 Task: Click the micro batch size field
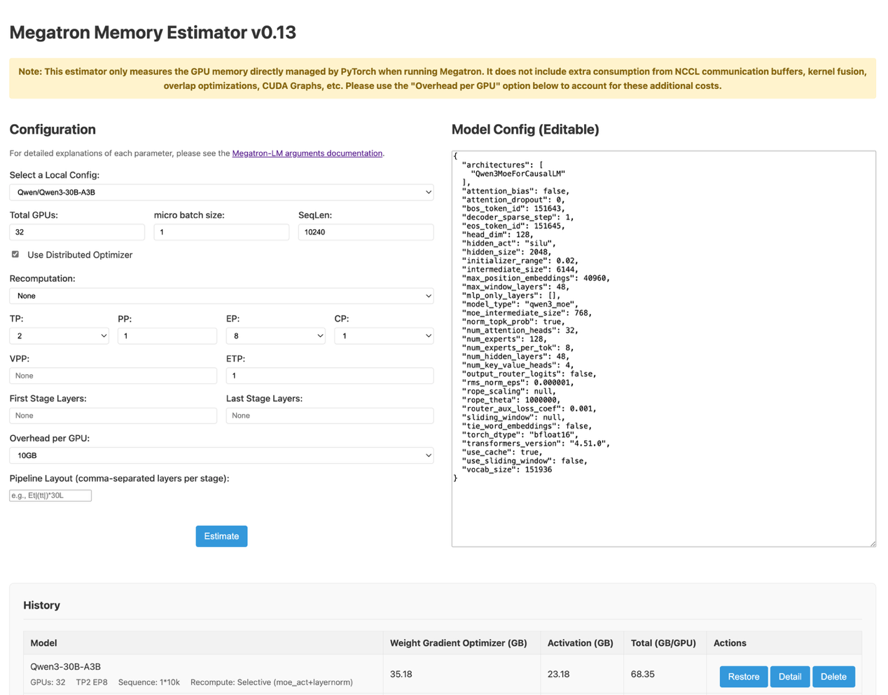pos(221,232)
